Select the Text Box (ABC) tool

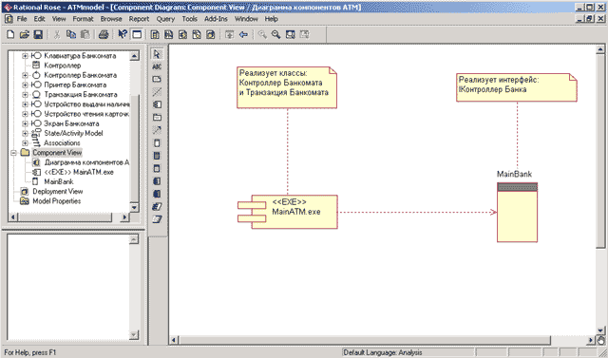157,66
